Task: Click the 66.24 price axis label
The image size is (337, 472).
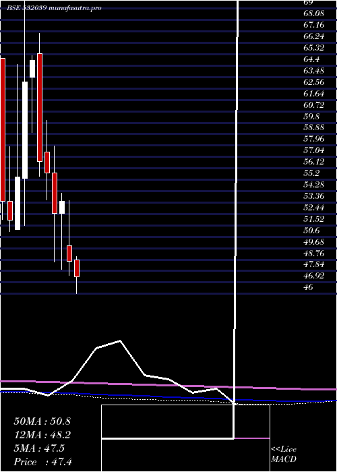Action: pos(314,36)
